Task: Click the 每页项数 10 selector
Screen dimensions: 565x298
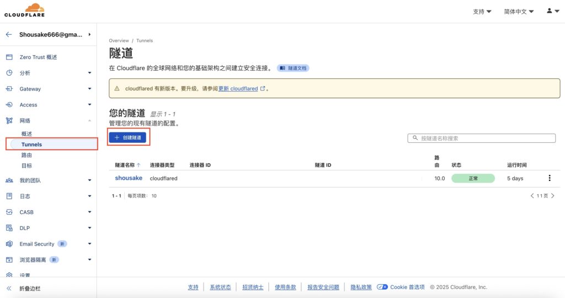Action: click(142, 196)
